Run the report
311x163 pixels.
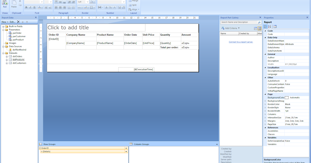5,4
